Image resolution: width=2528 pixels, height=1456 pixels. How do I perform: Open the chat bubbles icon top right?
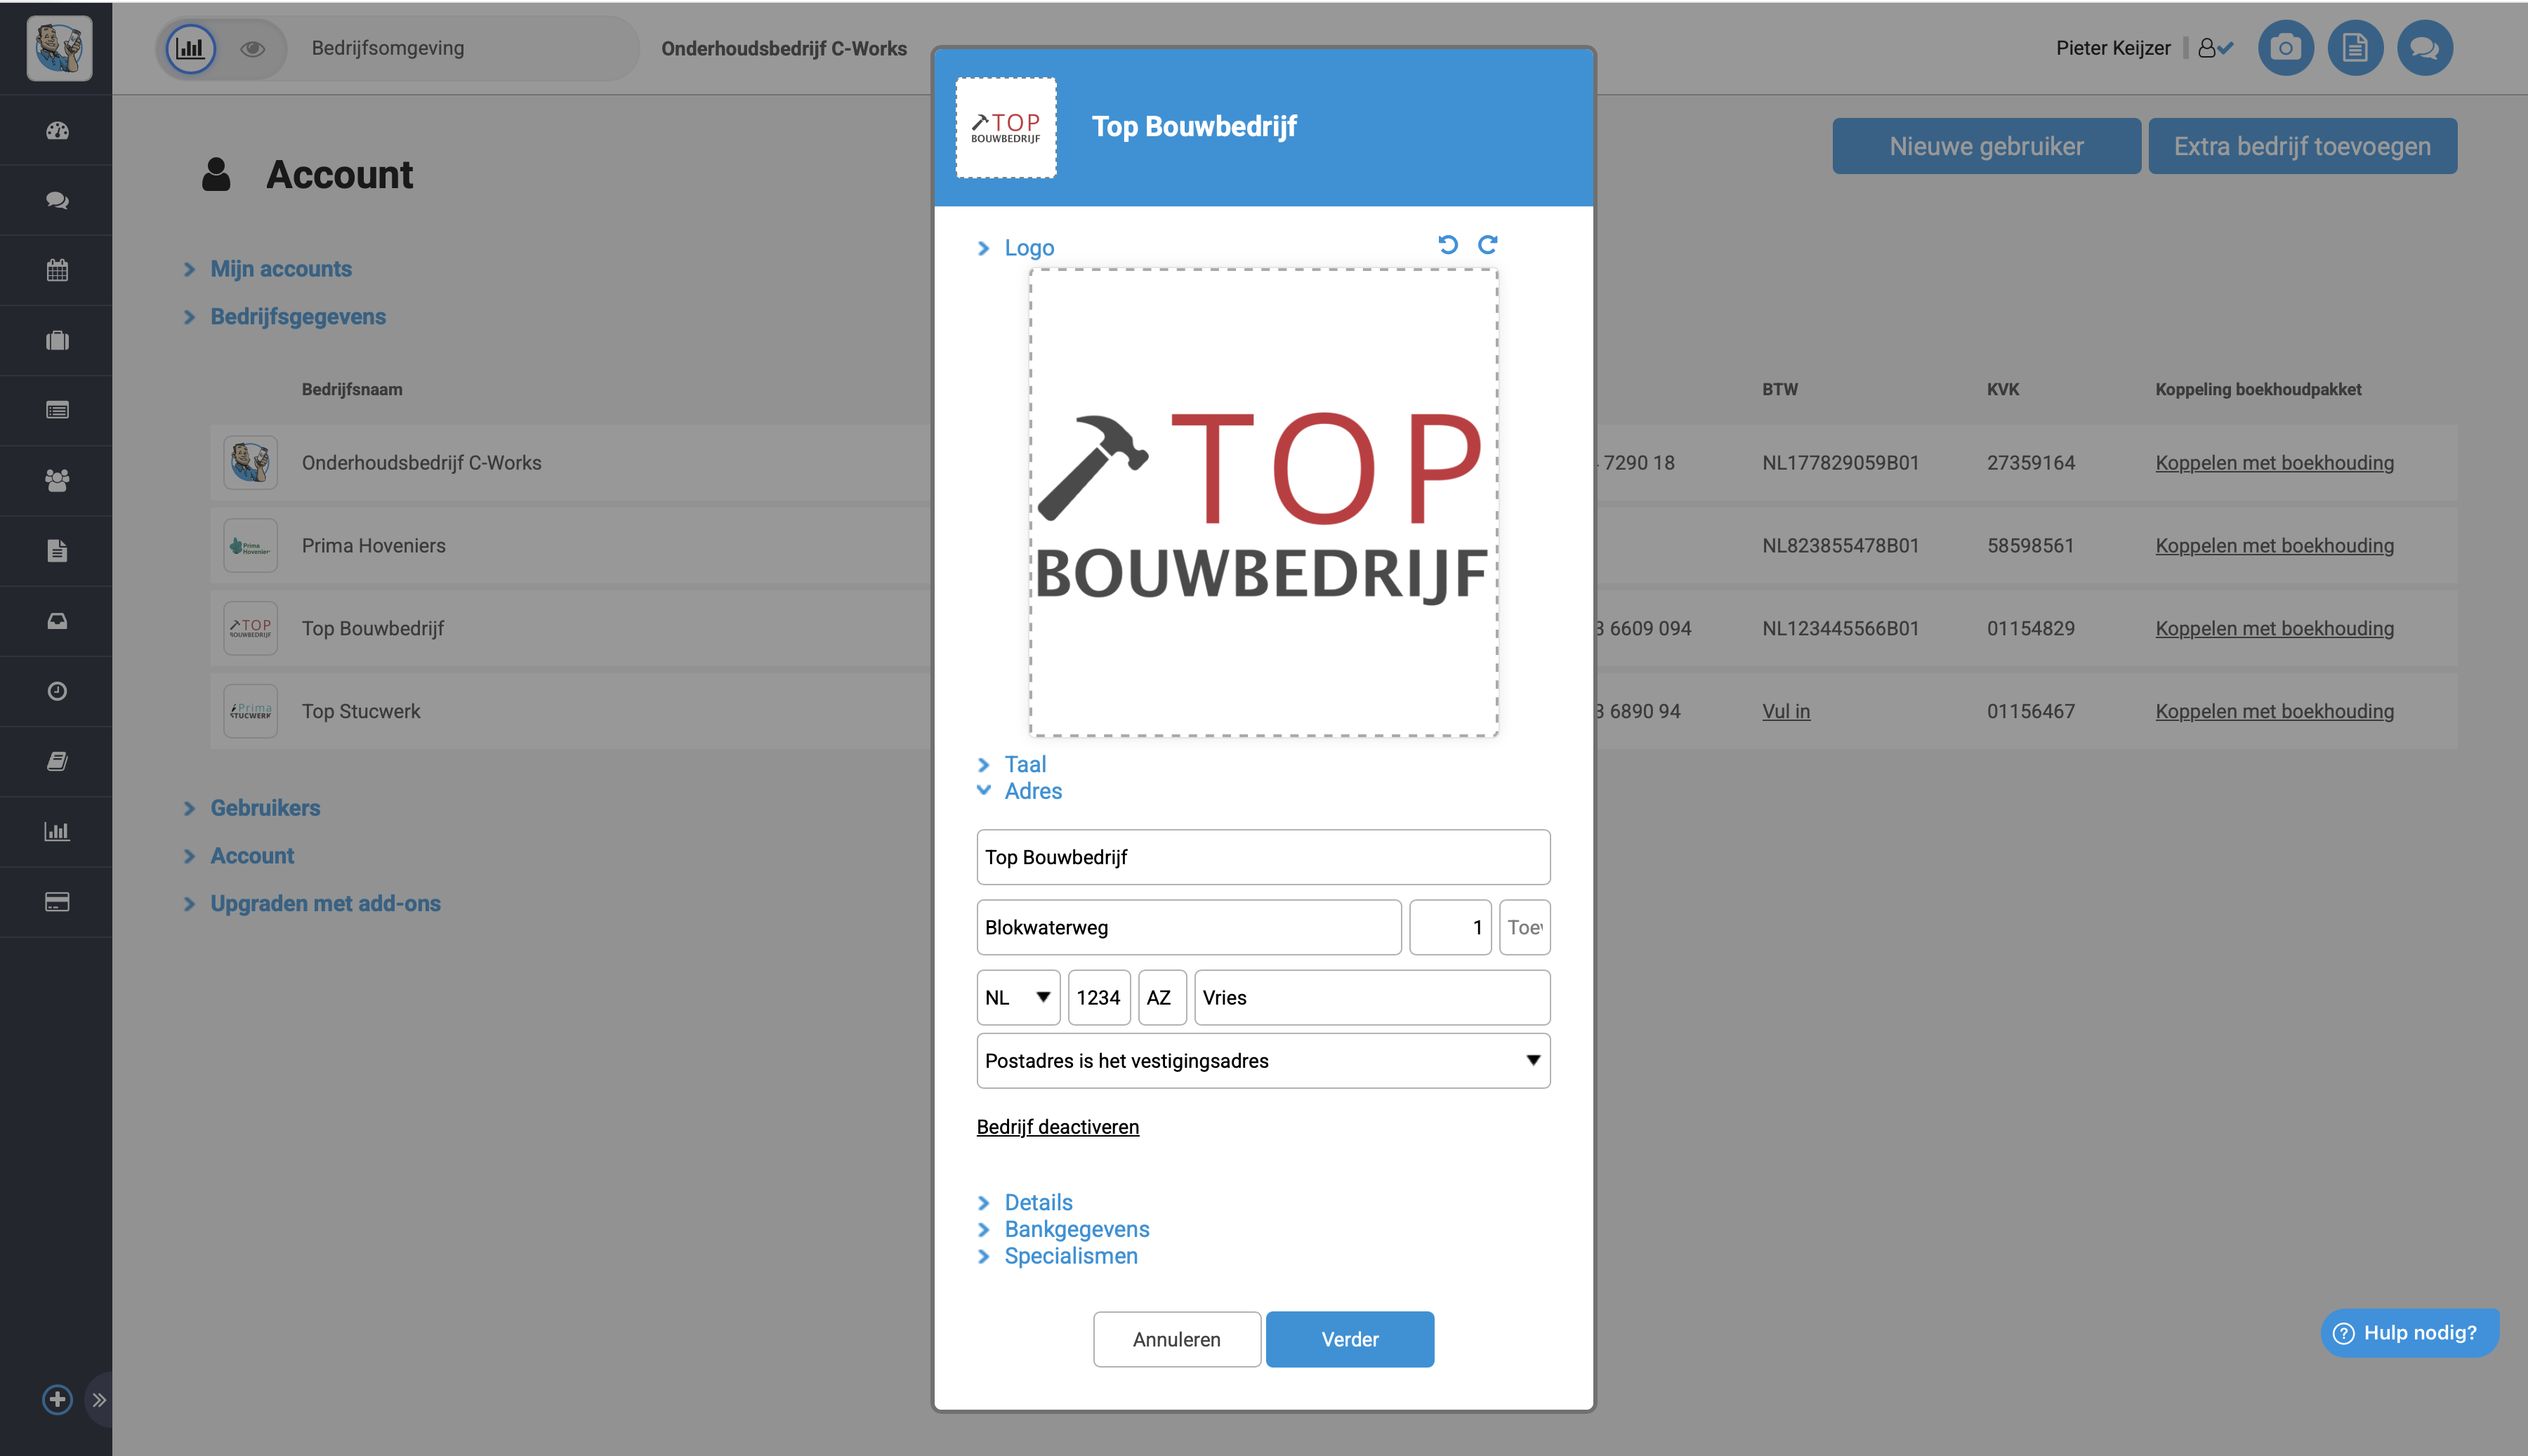pos(2424,48)
